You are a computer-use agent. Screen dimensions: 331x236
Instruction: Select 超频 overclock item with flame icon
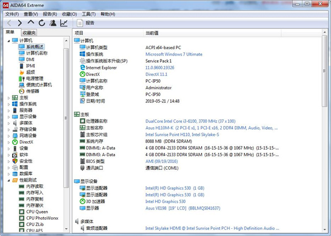[30, 72]
